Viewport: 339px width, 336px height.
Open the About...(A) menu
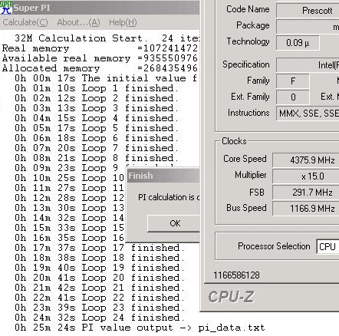point(78,22)
